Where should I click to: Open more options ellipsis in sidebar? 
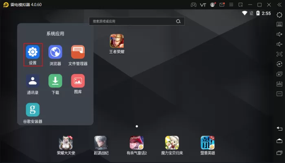(279, 94)
